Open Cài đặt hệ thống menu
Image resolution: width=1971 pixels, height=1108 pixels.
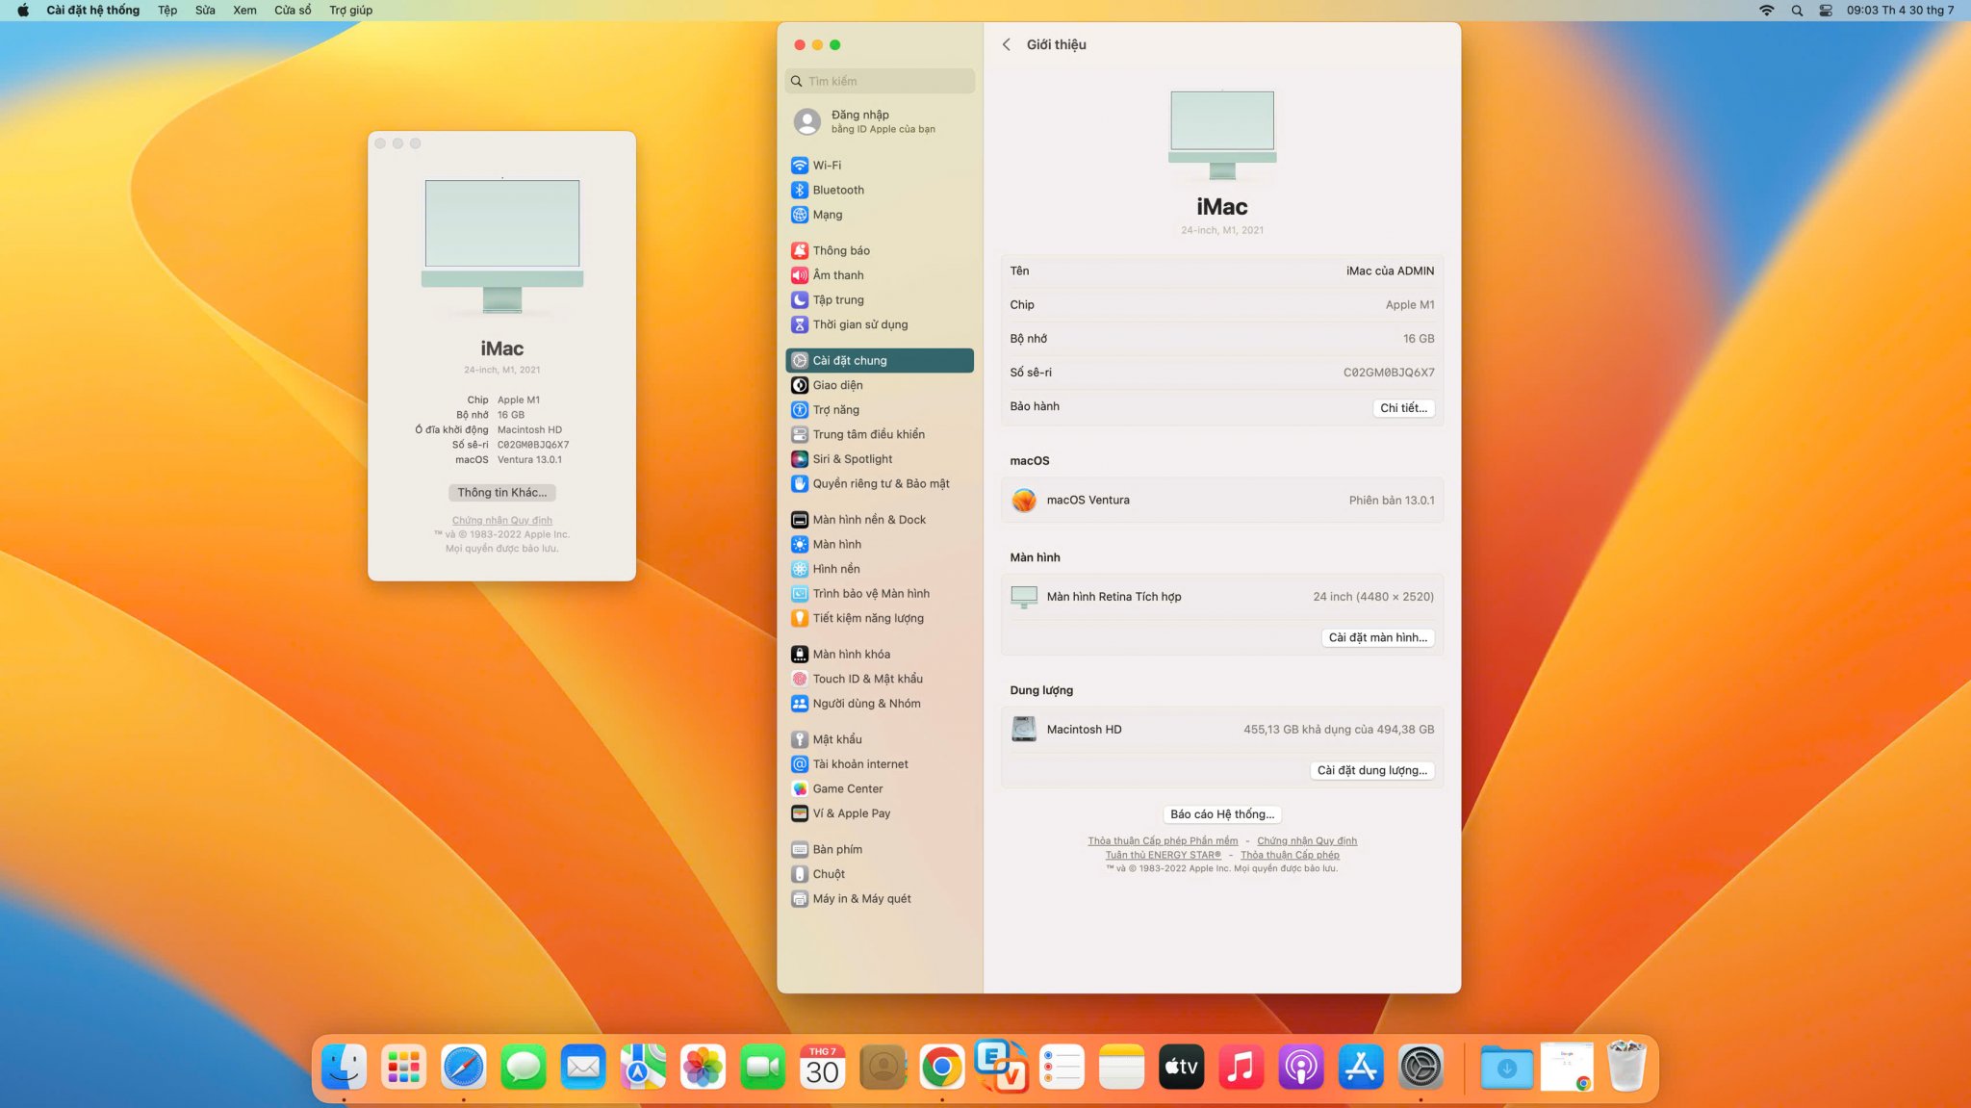(92, 10)
